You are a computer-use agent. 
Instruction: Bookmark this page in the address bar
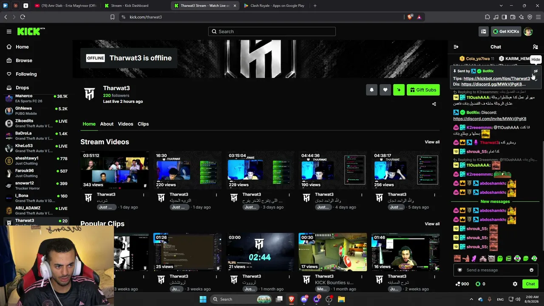112,17
